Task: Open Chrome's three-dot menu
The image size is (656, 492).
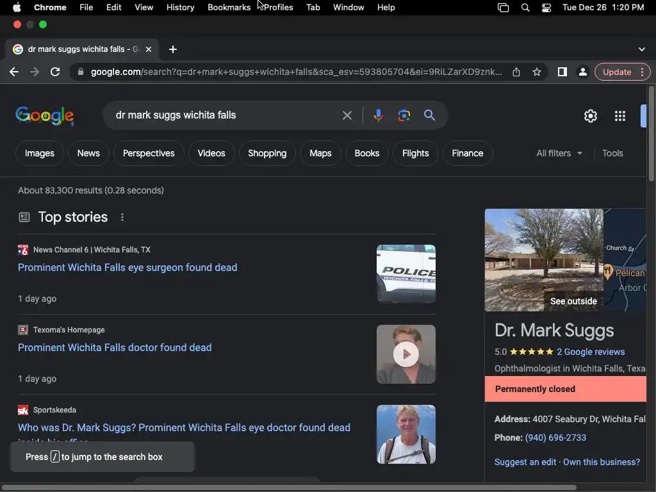Action: tap(642, 72)
